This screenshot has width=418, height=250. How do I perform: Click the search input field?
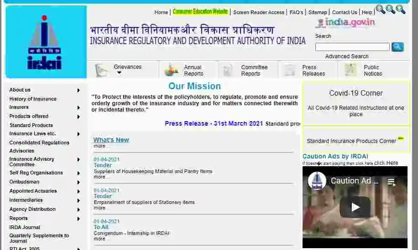(352, 47)
